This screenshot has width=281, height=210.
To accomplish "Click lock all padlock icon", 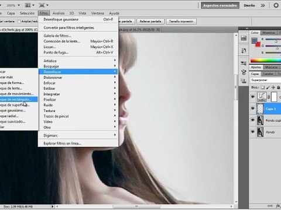I will (x=279, y=87).
